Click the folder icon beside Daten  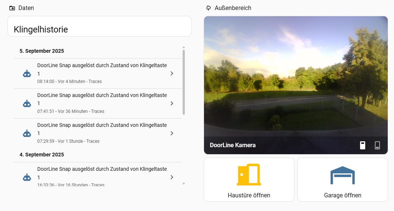pos(12,8)
